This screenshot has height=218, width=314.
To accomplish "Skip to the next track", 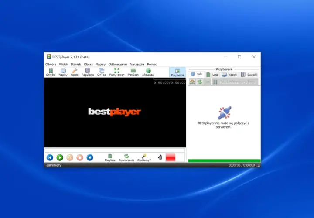I will tap(90, 157).
